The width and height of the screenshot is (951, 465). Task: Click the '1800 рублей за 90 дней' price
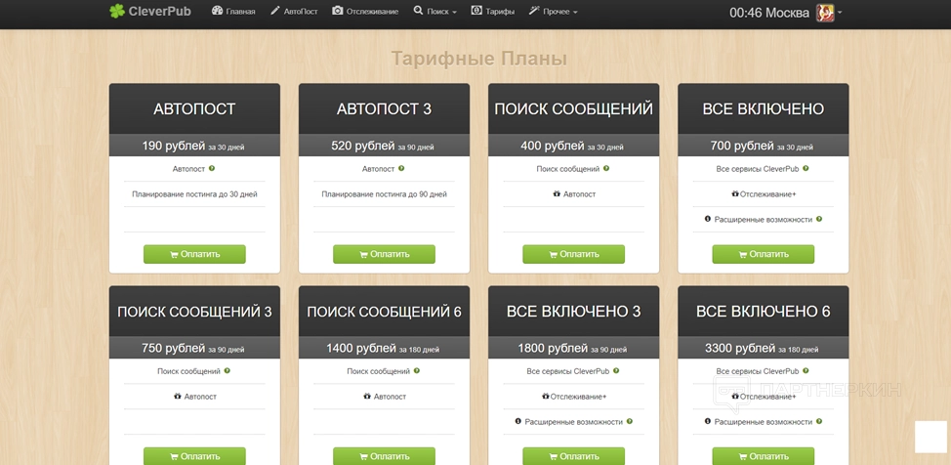point(572,349)
